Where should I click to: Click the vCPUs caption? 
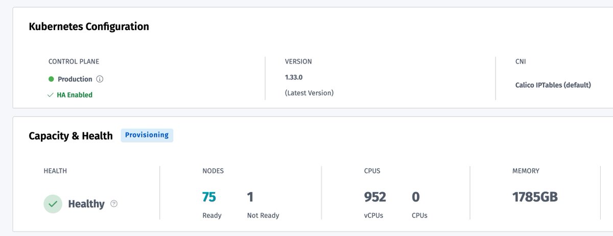coord(374,216)
